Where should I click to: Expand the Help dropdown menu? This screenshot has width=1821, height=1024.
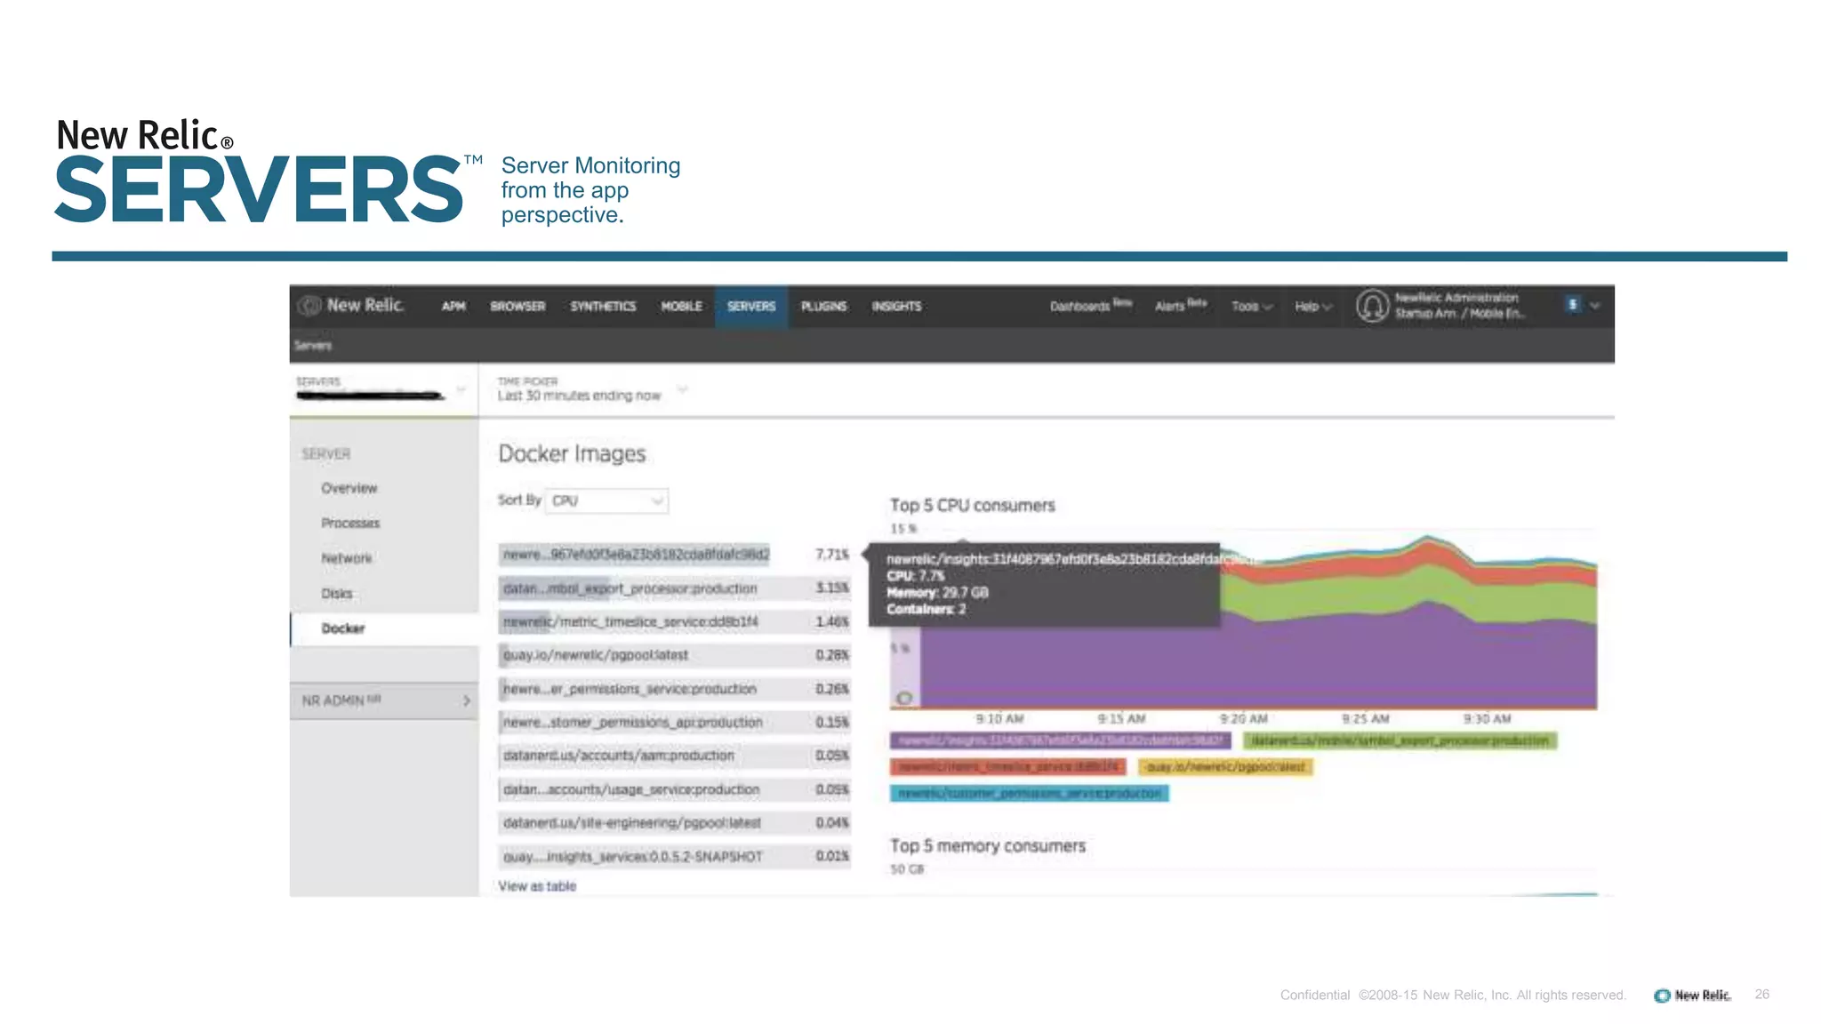coord(1313,307)
